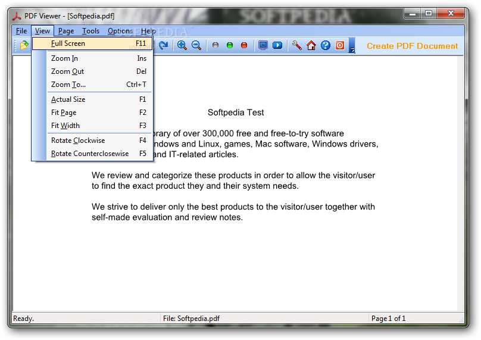Choose Rotate Clockwise menu entry
This screenshot has height=340, width=481.
coord(92,141)
